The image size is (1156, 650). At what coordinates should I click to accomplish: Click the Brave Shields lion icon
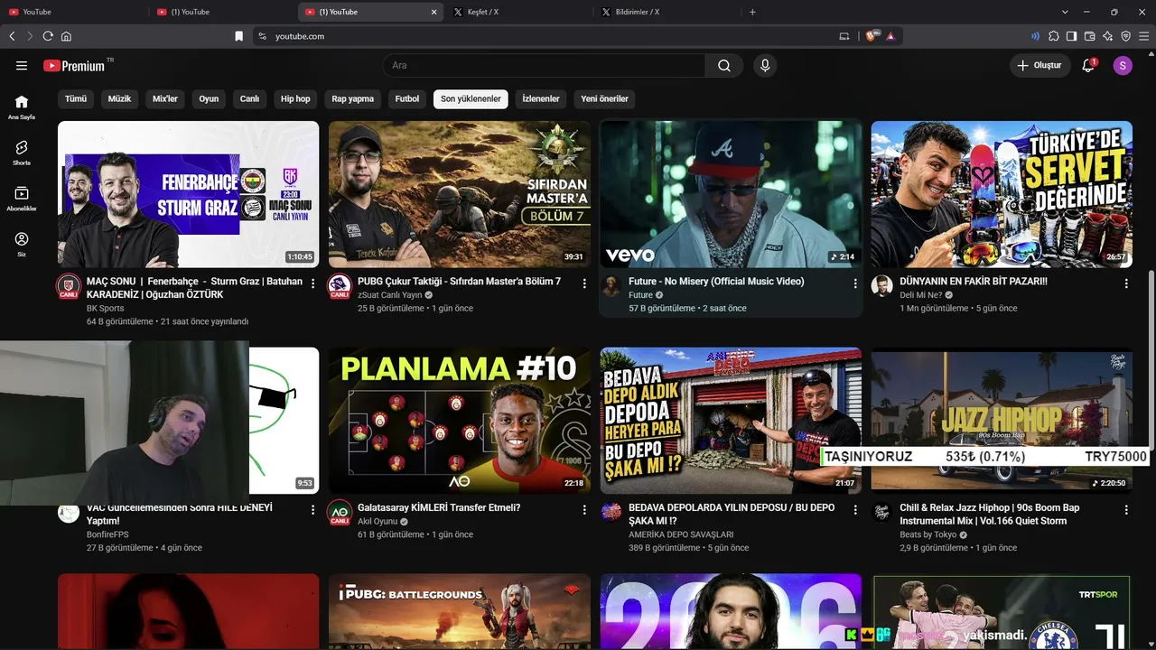click(x=872, y=36)
